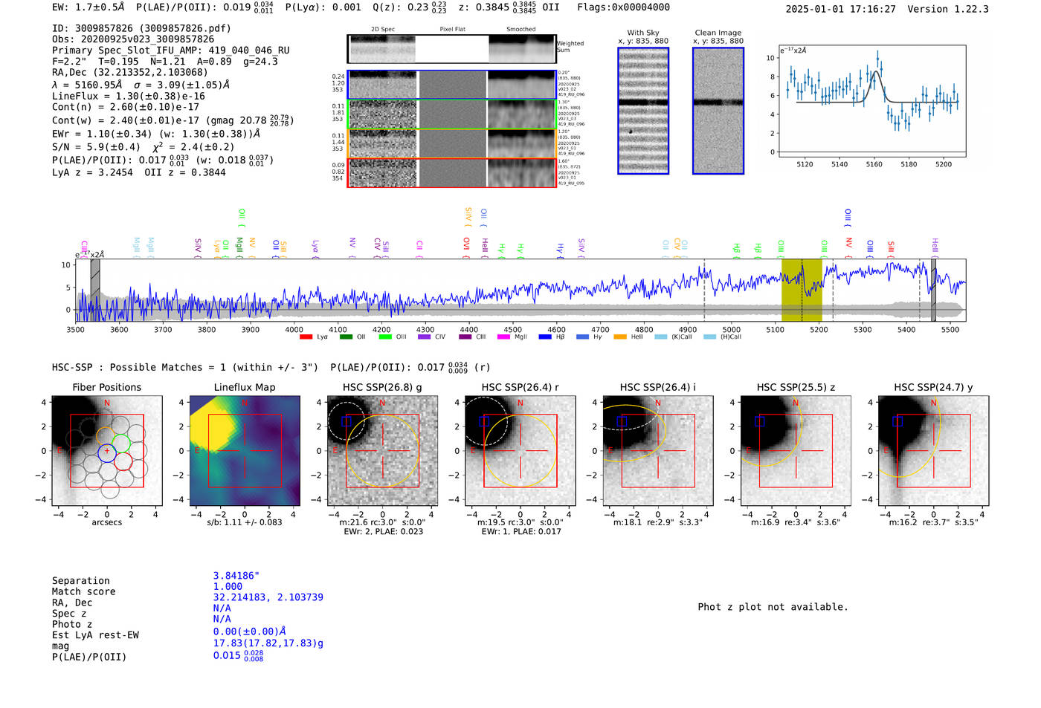Image resolution: width=1041 pixels, height=708 pixels.
Task: Click the Separation value 3.84186"
Action: pyautogui.click(x=236, y=576)
